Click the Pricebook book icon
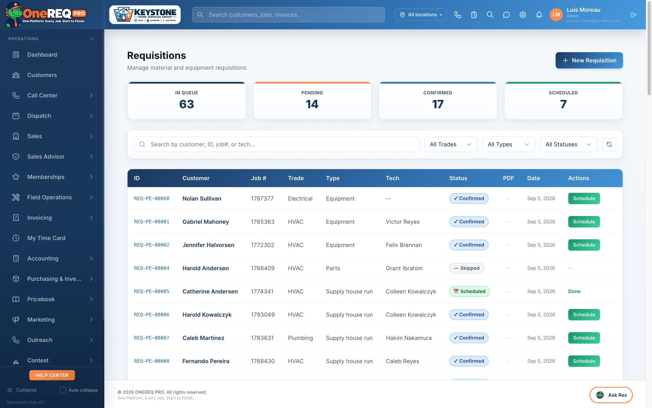Screen dimensions: 652x408 click(x=16, y=299)
